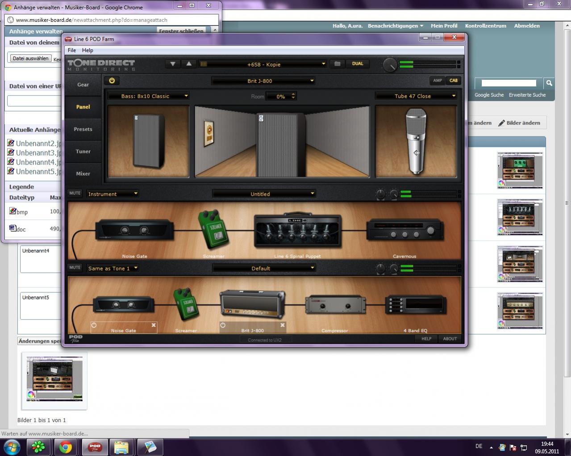
Task: Open Windows Explorer from the taskbar
Action: point(121,447)
